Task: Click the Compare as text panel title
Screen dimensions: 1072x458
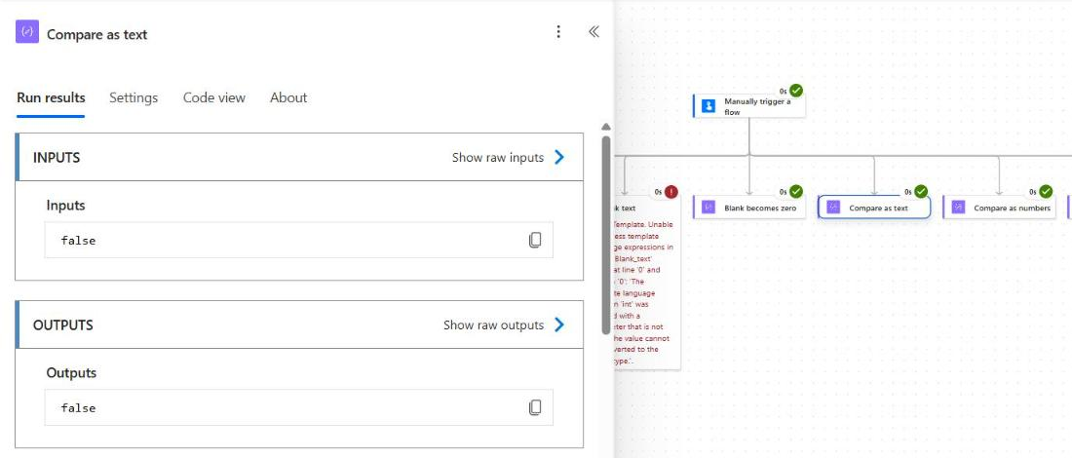Action: pos(97,34)
